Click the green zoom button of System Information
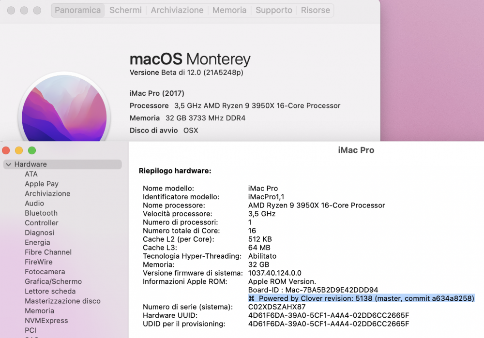 (x=32, y=150)
